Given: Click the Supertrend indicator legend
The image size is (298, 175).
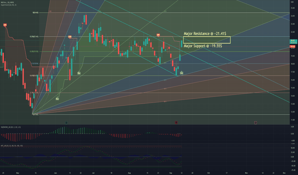Looking at the screenshot, I should point(9,5).
